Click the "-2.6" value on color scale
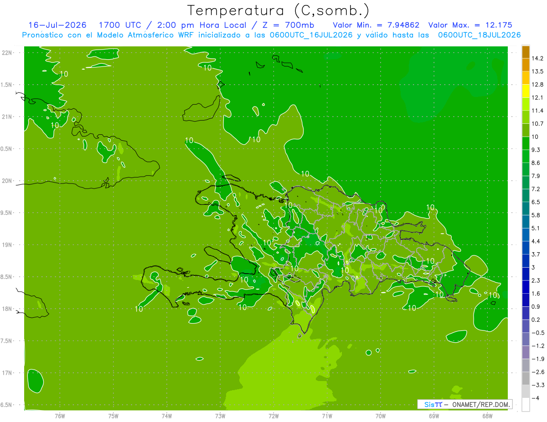 pyautogui.click(x=538, y=372)
